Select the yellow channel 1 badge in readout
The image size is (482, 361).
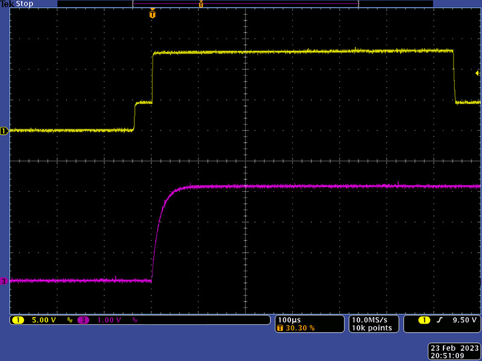click(x=18, y=320)
